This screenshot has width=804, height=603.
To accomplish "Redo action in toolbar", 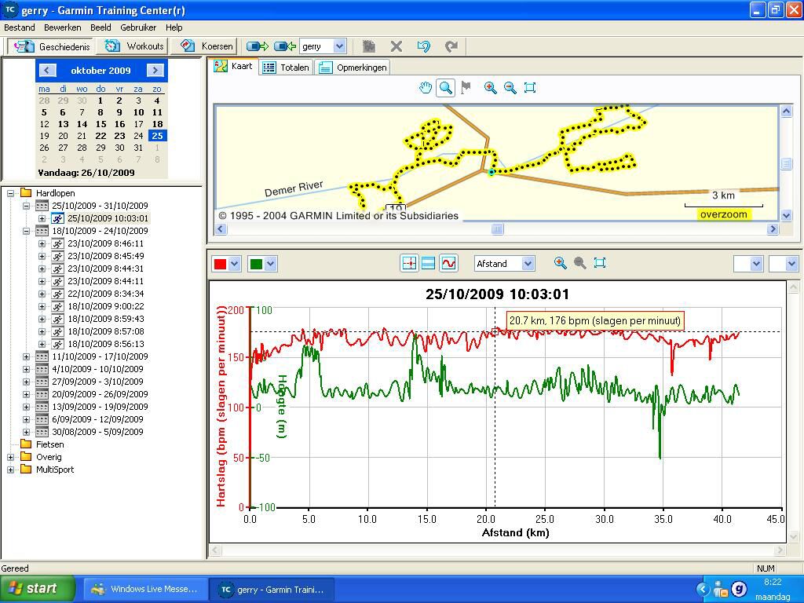I will pyautogui.click(x=451, y=46).
